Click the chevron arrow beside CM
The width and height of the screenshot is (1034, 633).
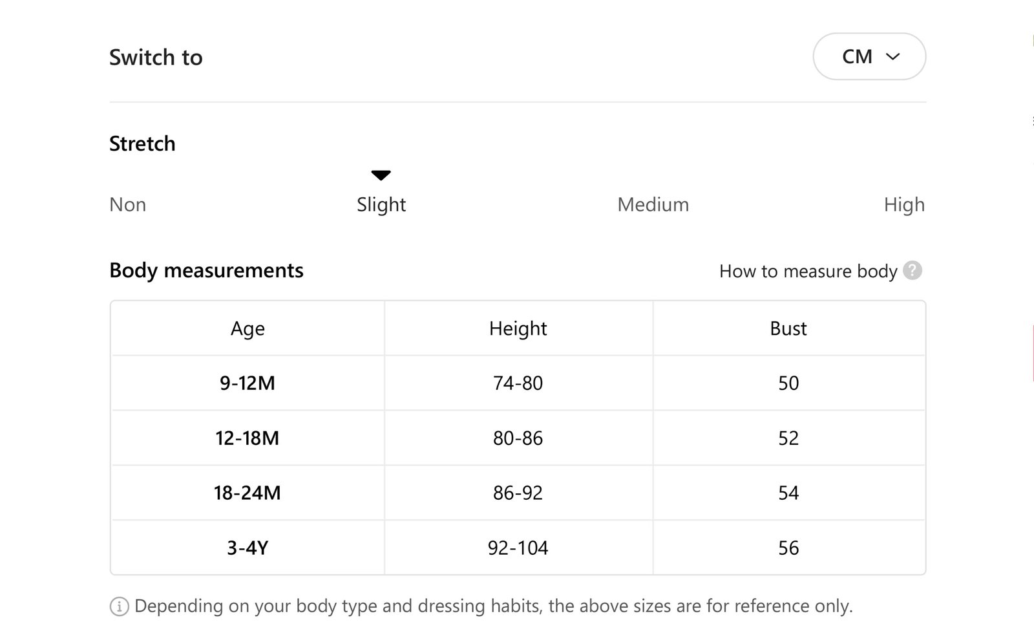[893, 57]
